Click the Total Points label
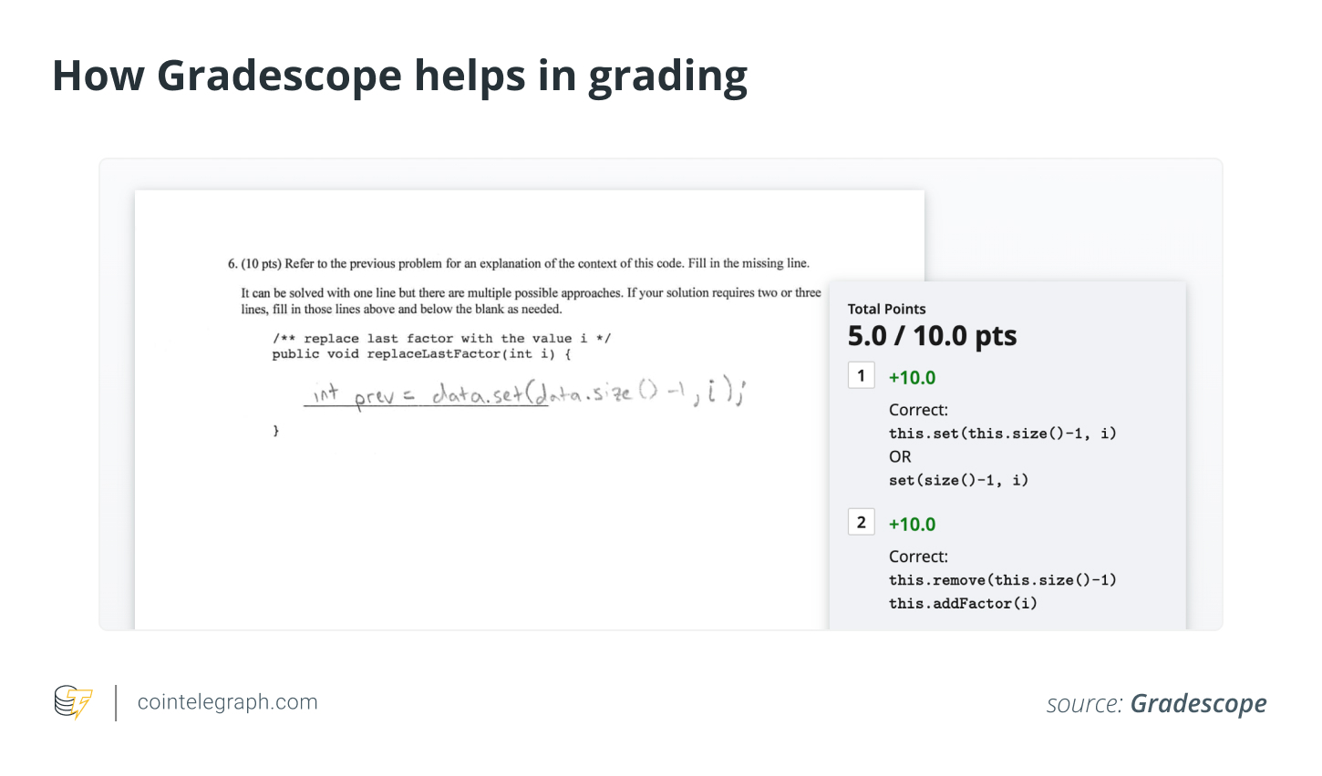The image size is (1322, 776). (886, 310)
